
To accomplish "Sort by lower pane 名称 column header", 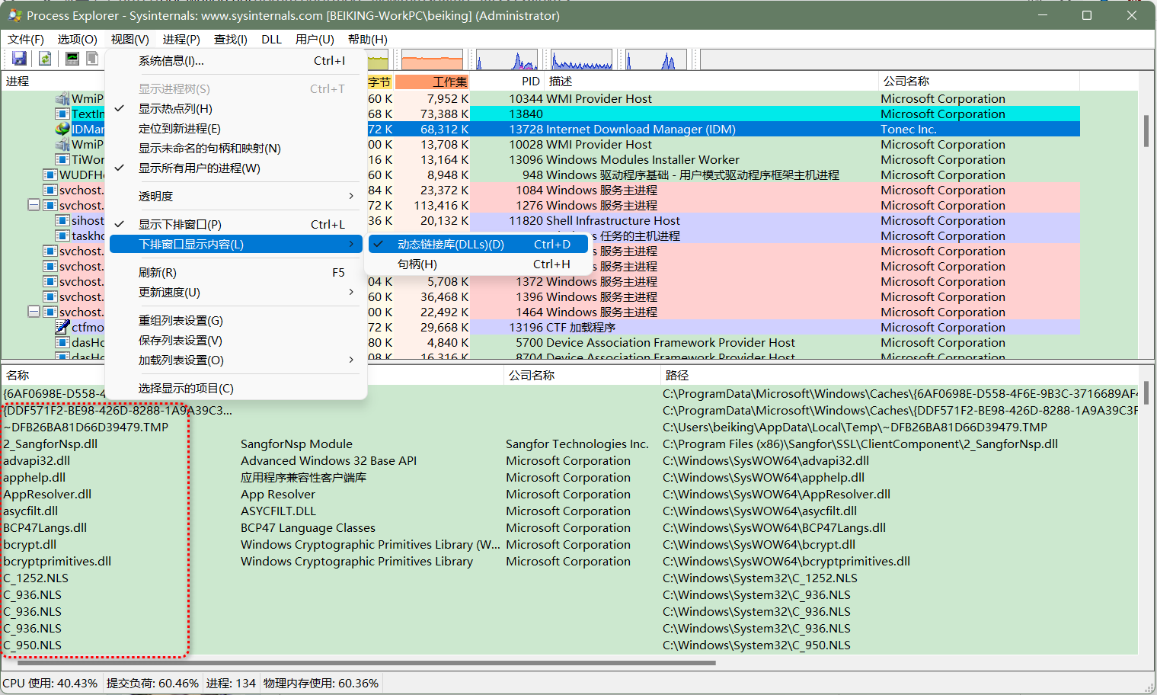I will (120, 376).
